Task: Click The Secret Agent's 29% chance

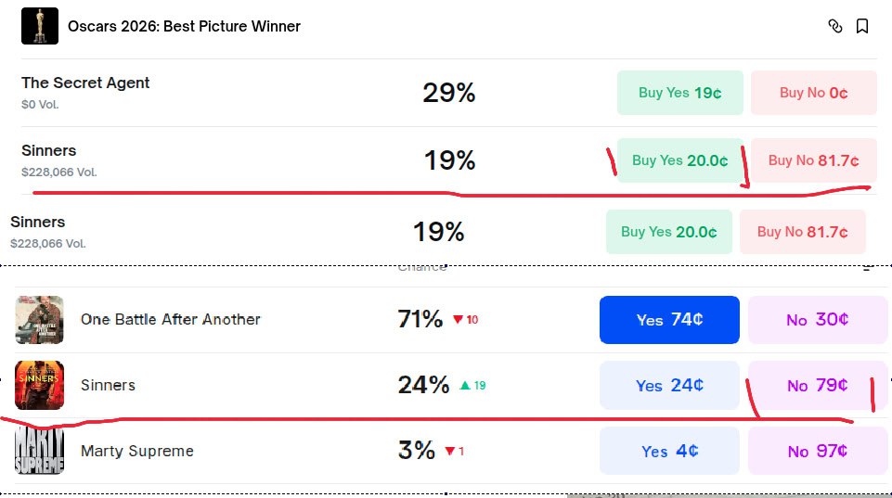Action: (x=449, y=93)
